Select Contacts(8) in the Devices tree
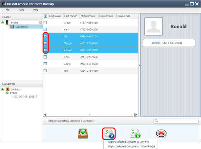 [22, 27]
